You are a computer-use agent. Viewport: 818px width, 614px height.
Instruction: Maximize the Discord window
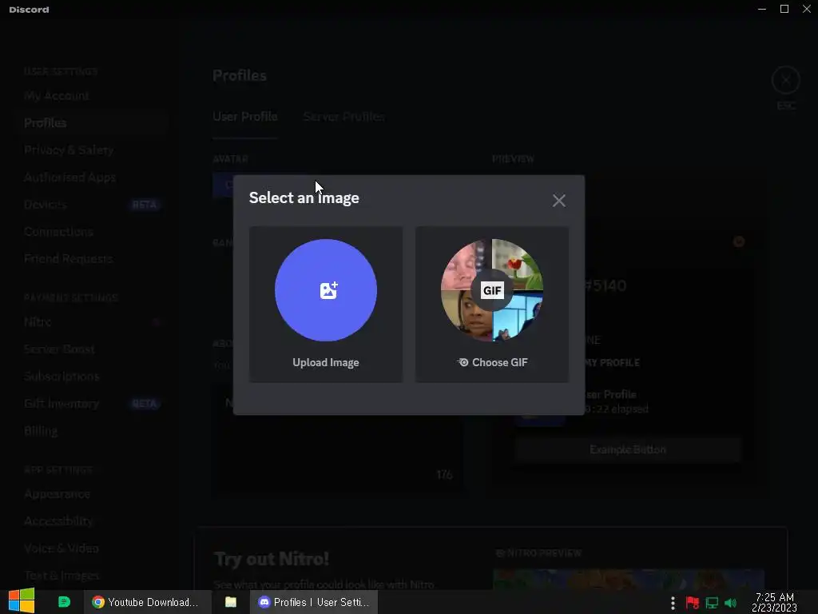pyautogui.click(x=784, y=9)
